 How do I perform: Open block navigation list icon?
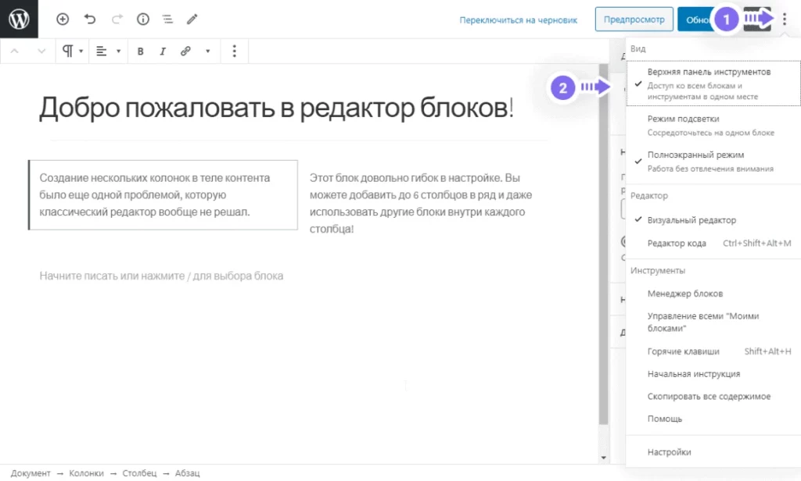pyautogui.click(x=167, y=20)
